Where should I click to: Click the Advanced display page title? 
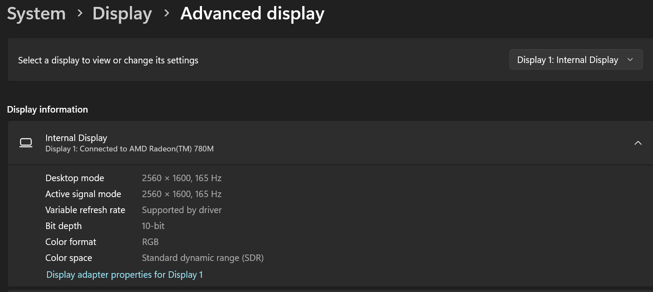click(252, 13)
